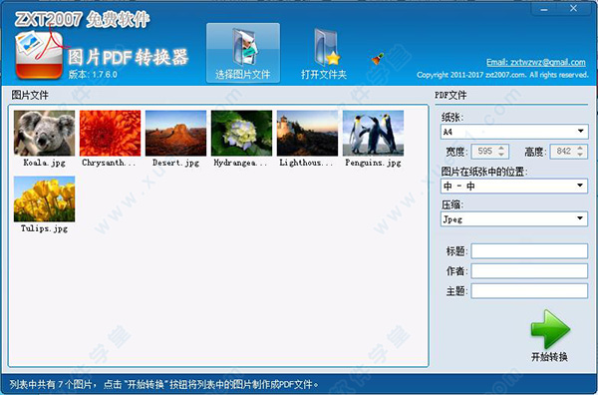Open the 压缩 Jpeg dropdown
The height and width of the screenshot is (395, 598).
point(514,219)
